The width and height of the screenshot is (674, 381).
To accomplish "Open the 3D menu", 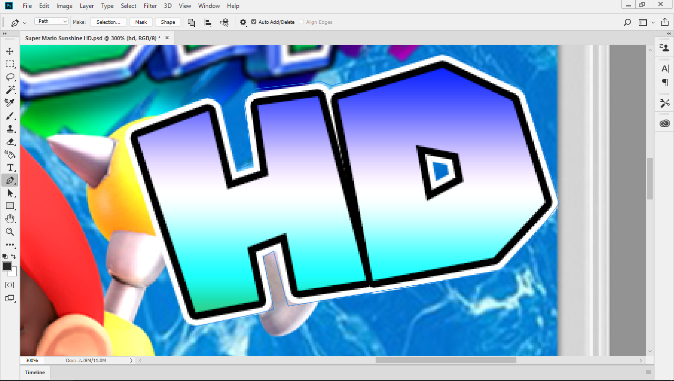I will (168, 6).
